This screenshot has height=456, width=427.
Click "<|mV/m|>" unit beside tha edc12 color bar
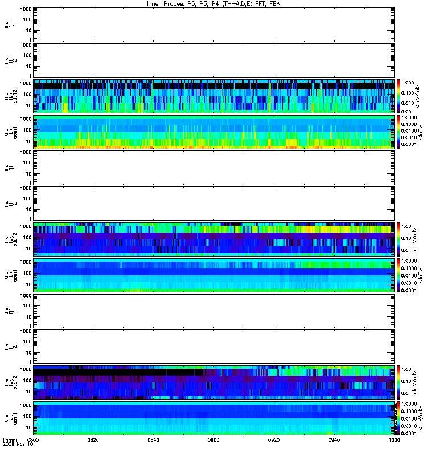click(x=418, y=96)
